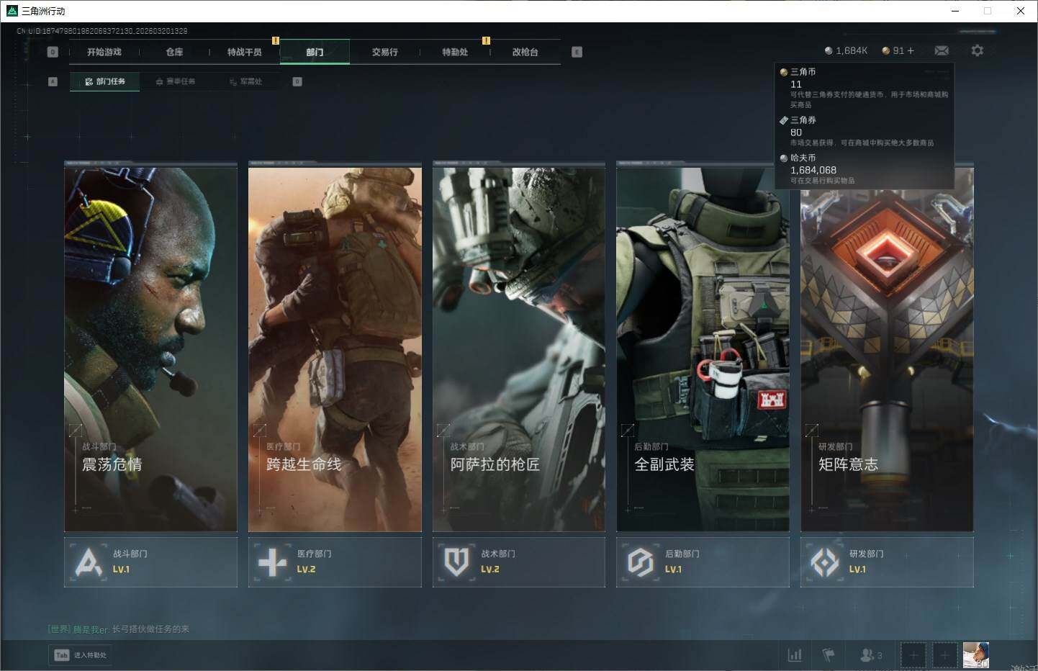The height and width of the screenshot is (671, 1038).
Task: Add teammate in first empty squad slot
Action: (913, 654)
